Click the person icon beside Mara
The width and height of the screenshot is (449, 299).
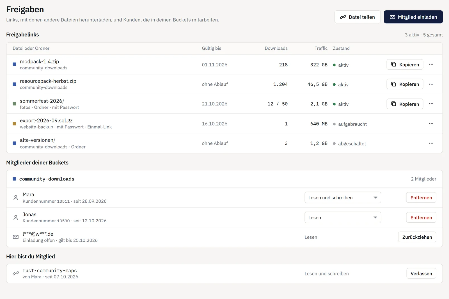[x=16, y=198]
